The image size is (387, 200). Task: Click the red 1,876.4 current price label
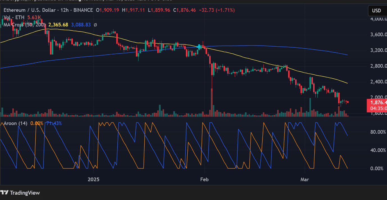pos(377,103)
